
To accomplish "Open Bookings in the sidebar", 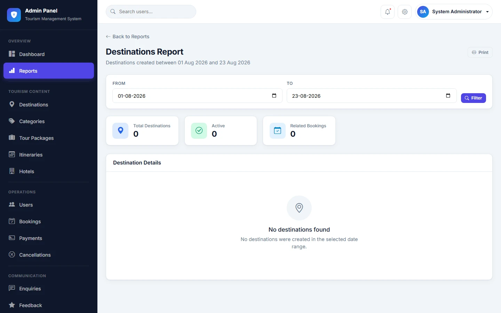I will click(x=49, y=222).
